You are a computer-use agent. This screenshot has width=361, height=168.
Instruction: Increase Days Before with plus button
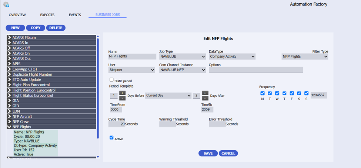(x=122, y=93)
